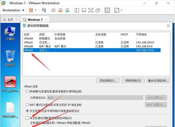Screen dimensions: 175x127
Task: Open the snapshot manager icon
Action: pos(67,10)
